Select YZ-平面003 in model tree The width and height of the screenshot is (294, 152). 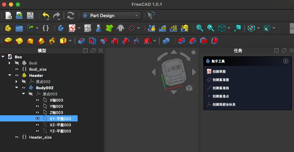coord(60,131)
